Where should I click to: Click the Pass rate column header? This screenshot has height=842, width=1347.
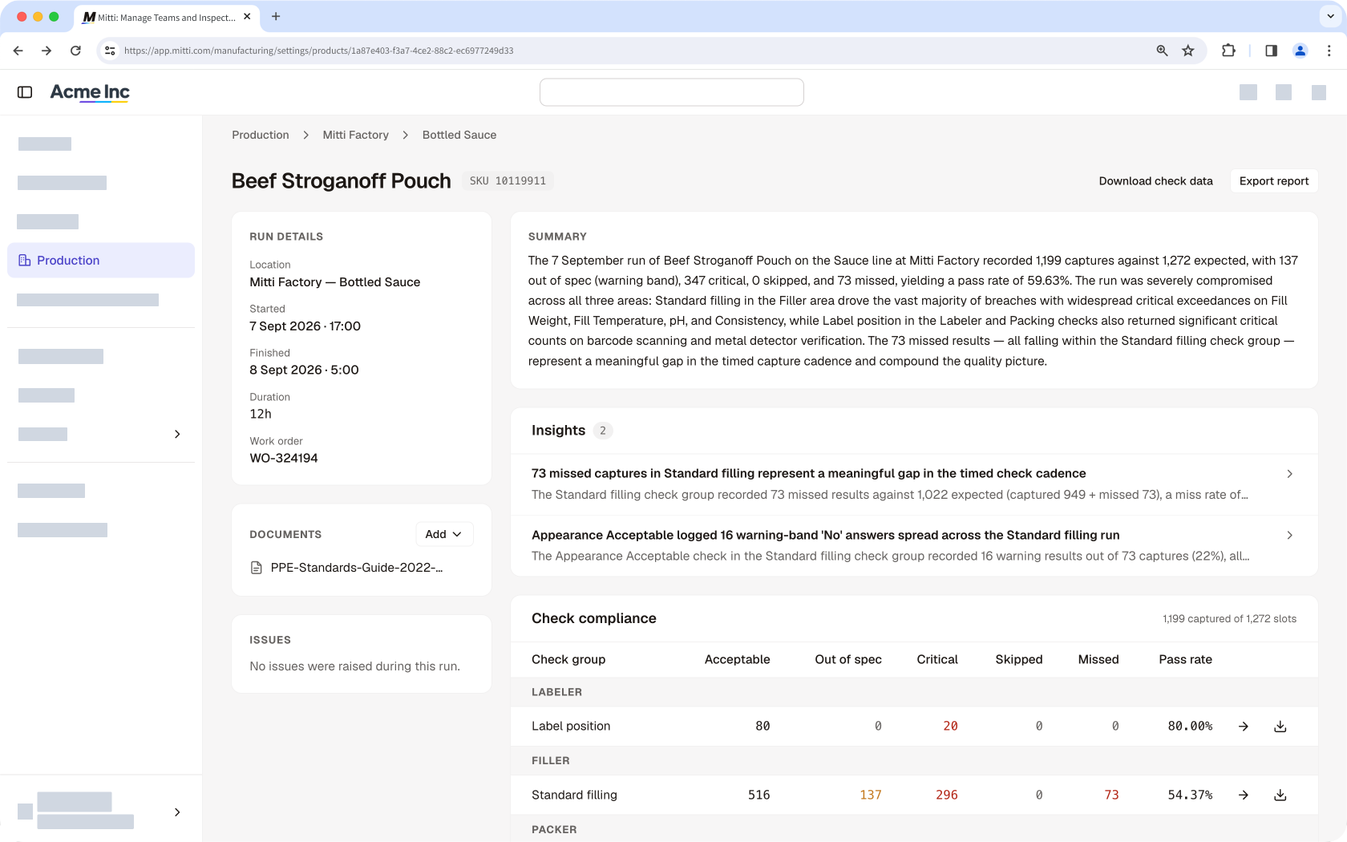(1185, 659)
